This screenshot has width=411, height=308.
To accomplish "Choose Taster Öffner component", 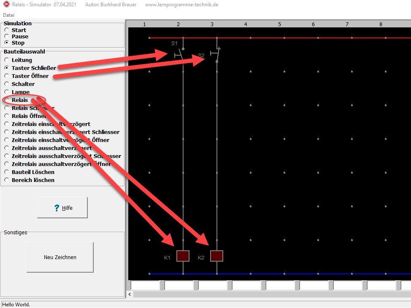I will (x=6, y=76).
